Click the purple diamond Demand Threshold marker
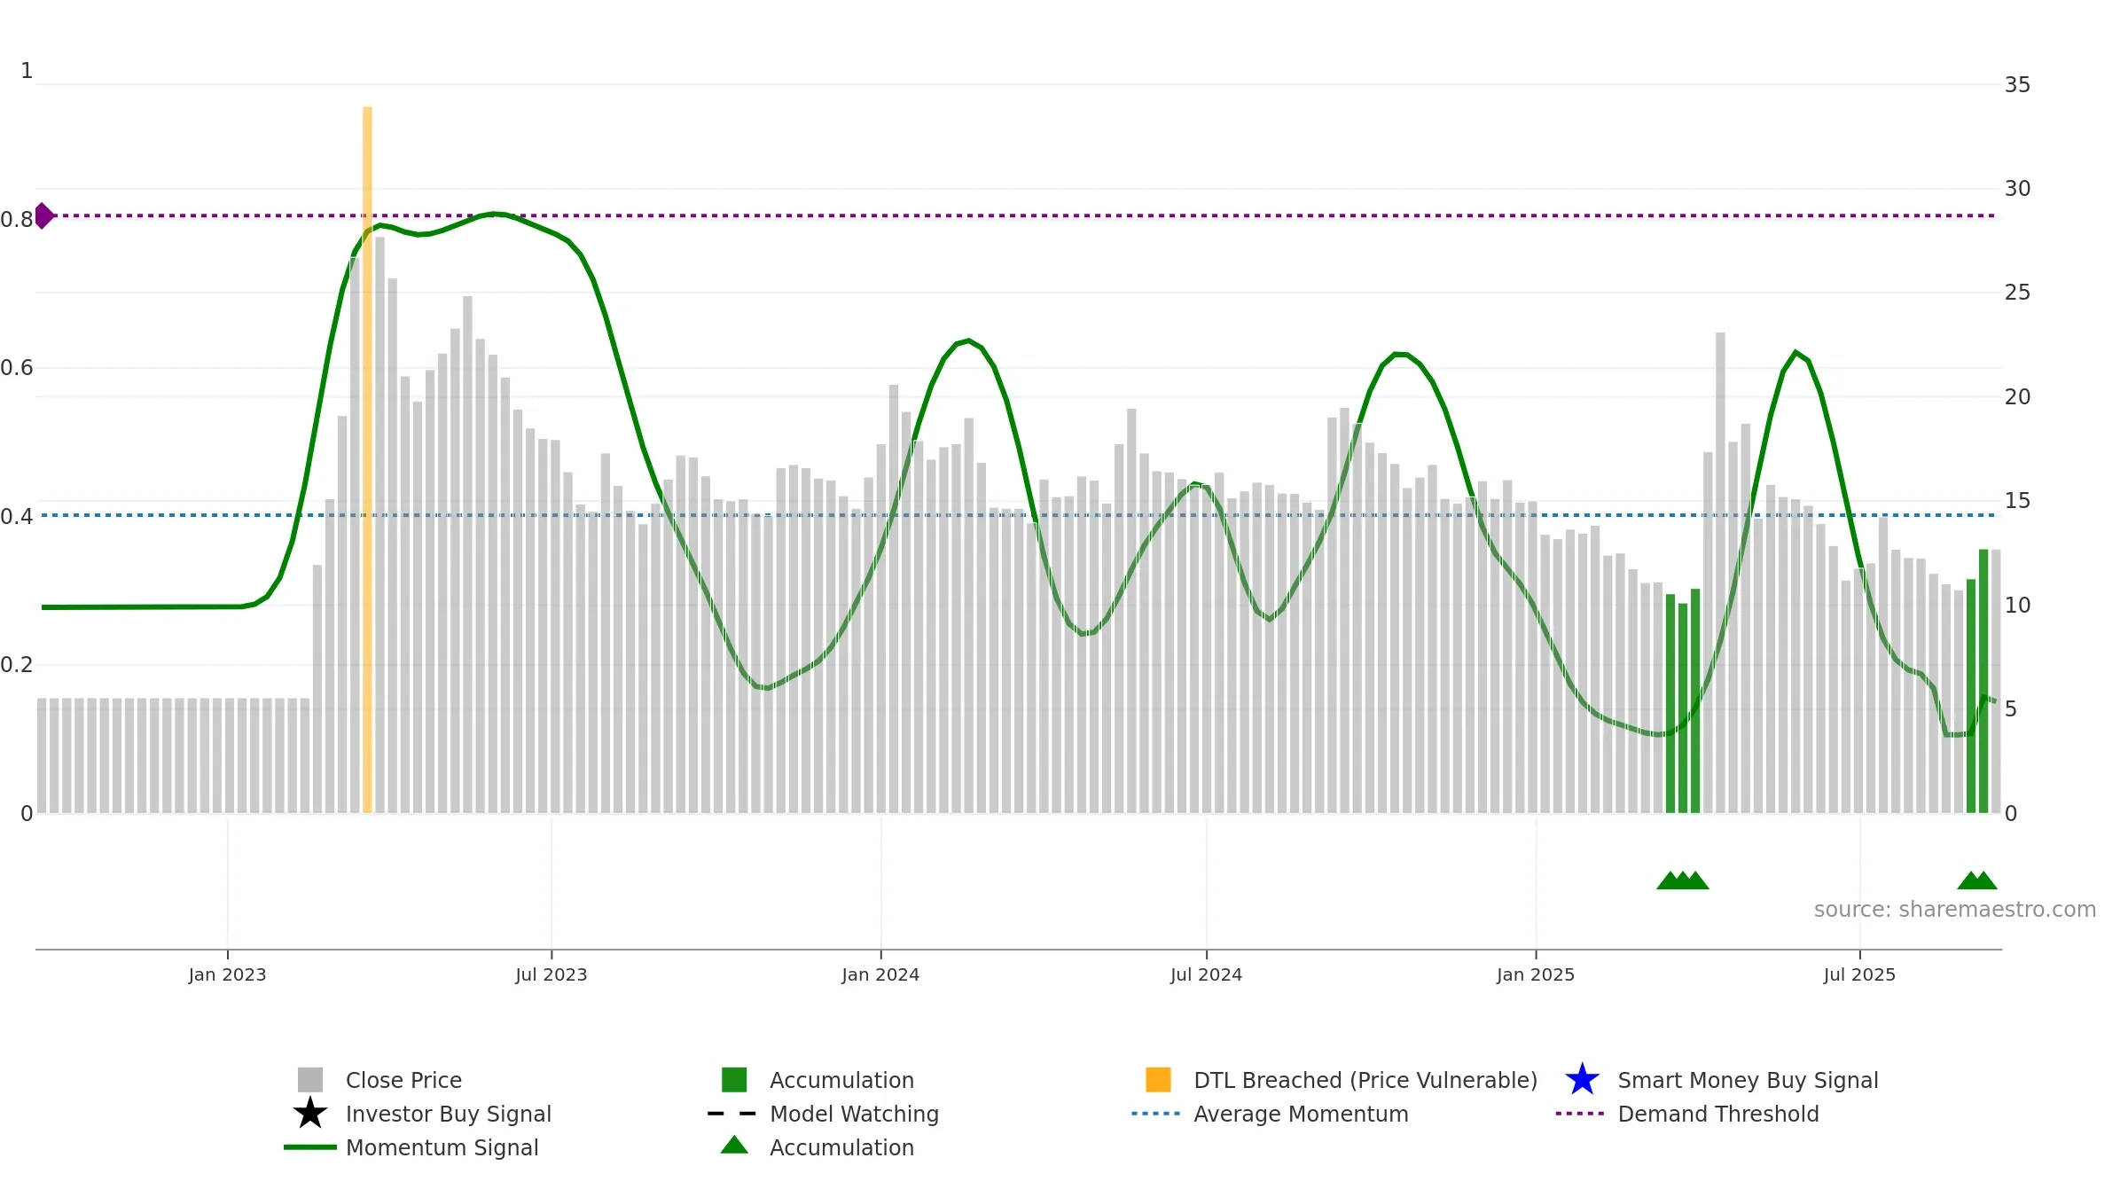Viewport: 2128px width, 1197px height. [x=43, y=215]
